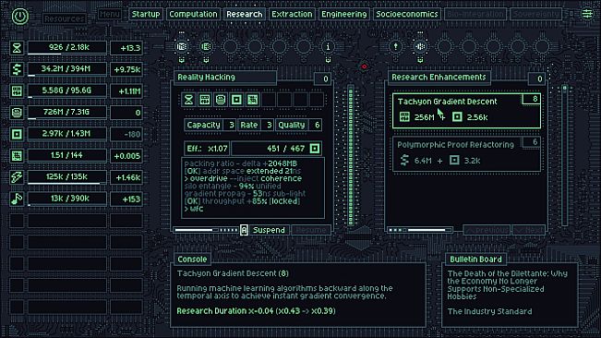
Task: Select the first research node above Reality Hacking
Action: [182, 47]
